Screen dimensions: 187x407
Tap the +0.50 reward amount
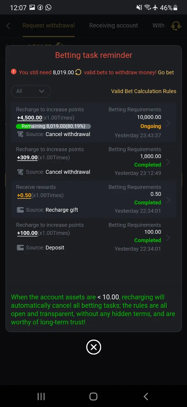(x=24, y=195)
